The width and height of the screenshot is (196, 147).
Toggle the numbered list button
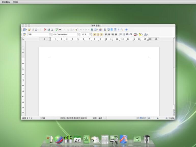[x=120, y=34]
